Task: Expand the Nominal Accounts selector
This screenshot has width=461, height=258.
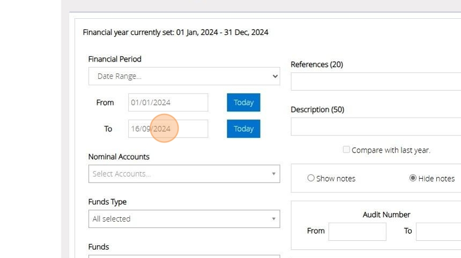Action: pos(184,174)
